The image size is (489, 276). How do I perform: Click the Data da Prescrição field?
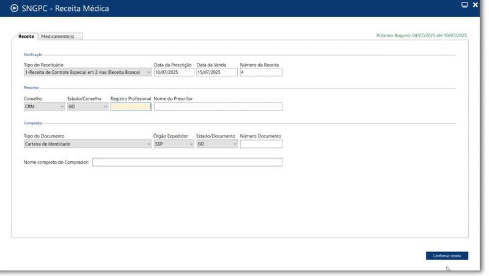pyautogui.click(x=174, y=72)
